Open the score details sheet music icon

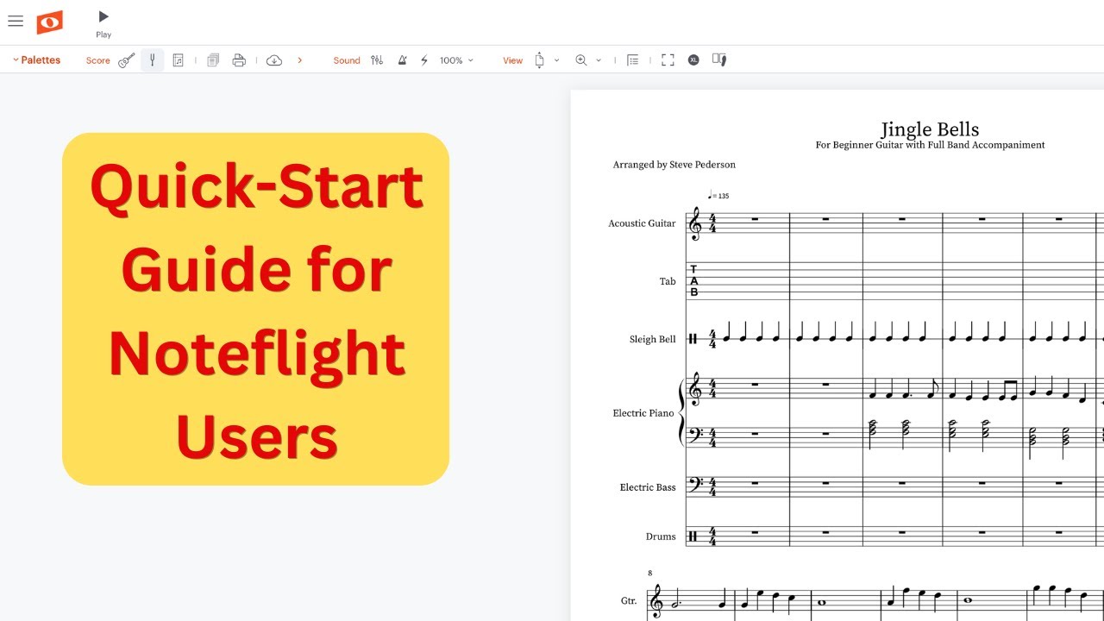coord(179,60)
